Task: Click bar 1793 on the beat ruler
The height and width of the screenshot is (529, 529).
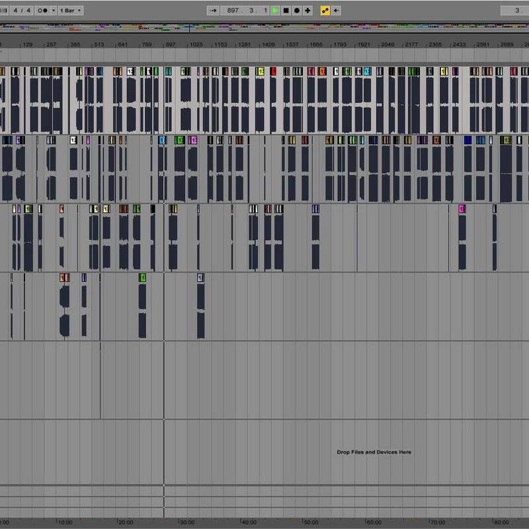Action: coord(340,44)
